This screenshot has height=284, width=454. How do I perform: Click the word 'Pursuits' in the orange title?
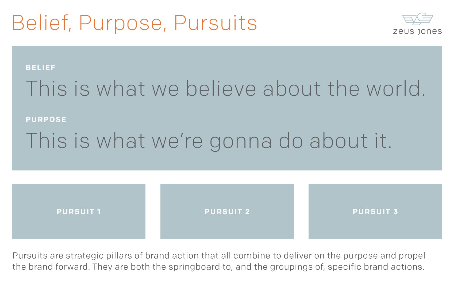click(216, 23)
